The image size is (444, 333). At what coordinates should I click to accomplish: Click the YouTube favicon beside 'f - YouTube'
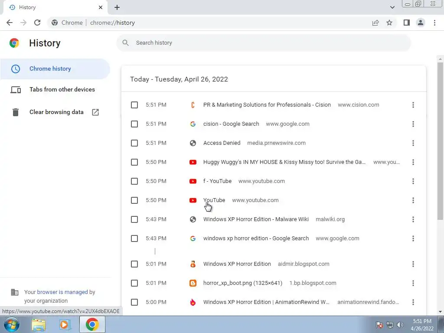193,181
